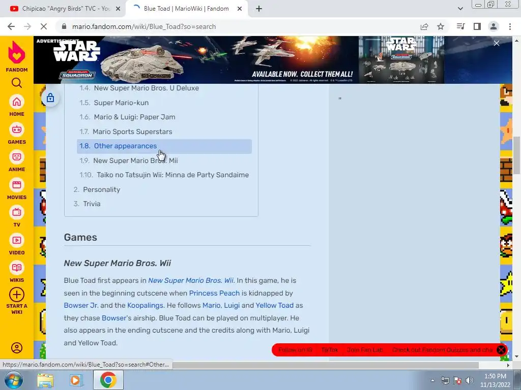Open Bowser article link
Image resolution: width=521 pixels, height=390 pixels.
(113, 318)
